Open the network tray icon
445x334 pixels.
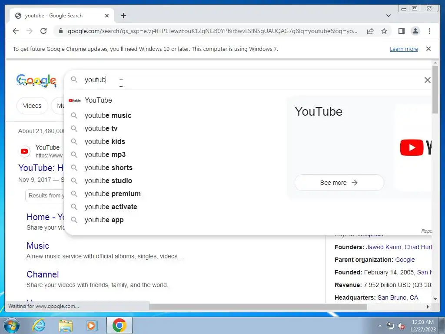tap(391, 326)
